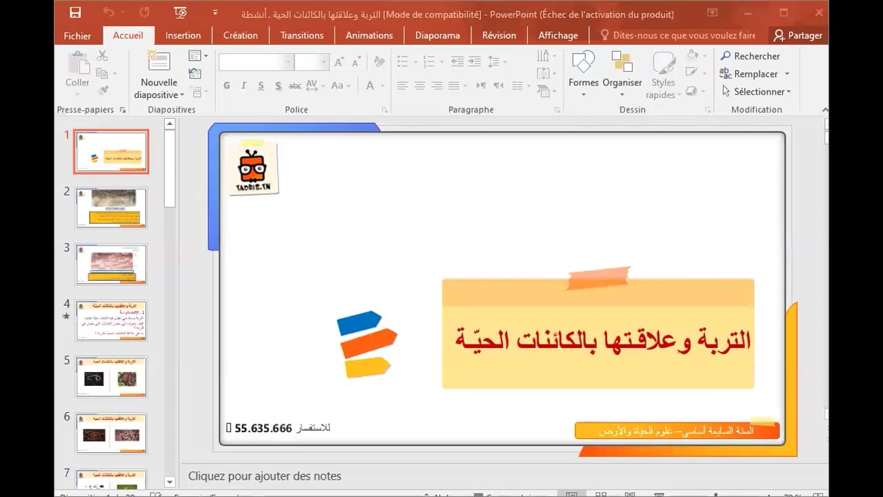Viewport: 883px width, 497px height.
Task: Click the Redo icon in the quick access toolbar
Action: pos(144,12)
